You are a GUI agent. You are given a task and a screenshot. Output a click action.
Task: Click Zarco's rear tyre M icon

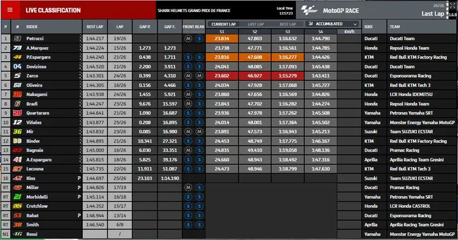pos(200,76)
